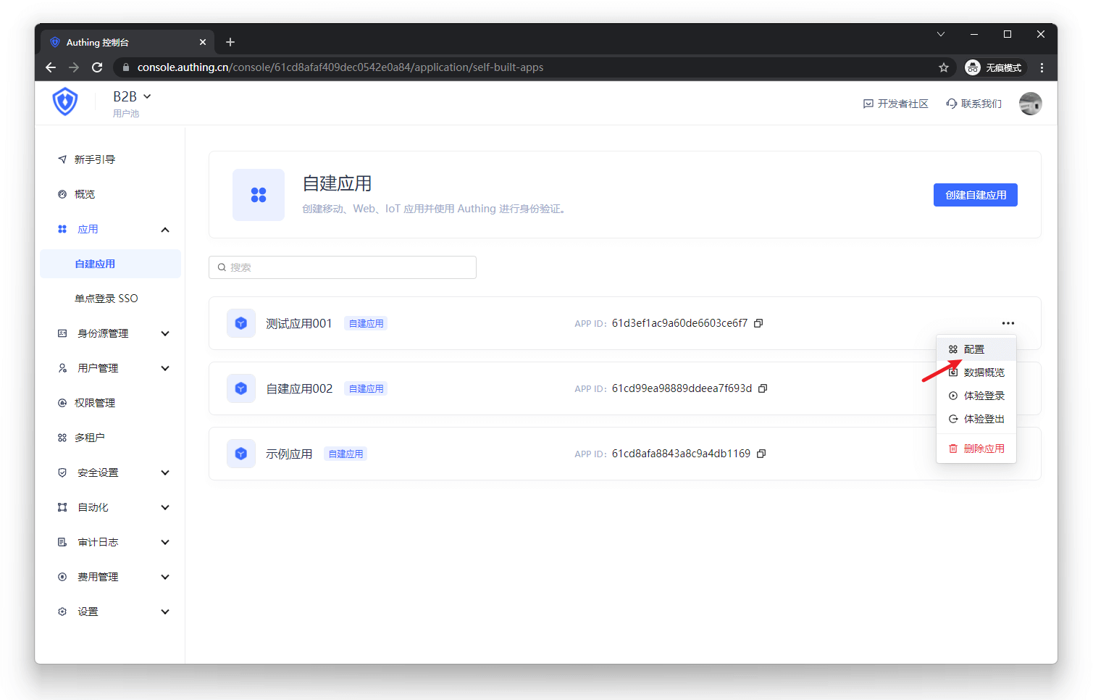Reload the page in browser
This screenshot has width=1093, height=700.
click(x=97, y=67)
